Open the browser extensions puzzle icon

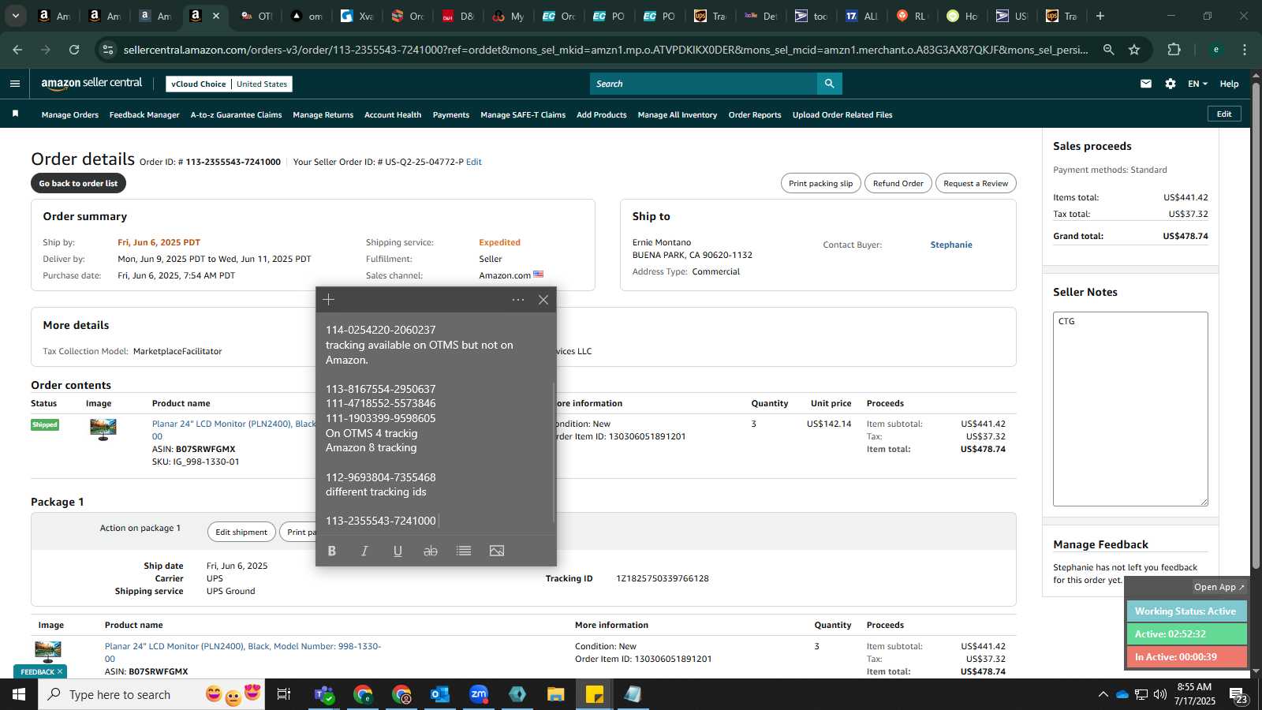(x=1174, y=50)
